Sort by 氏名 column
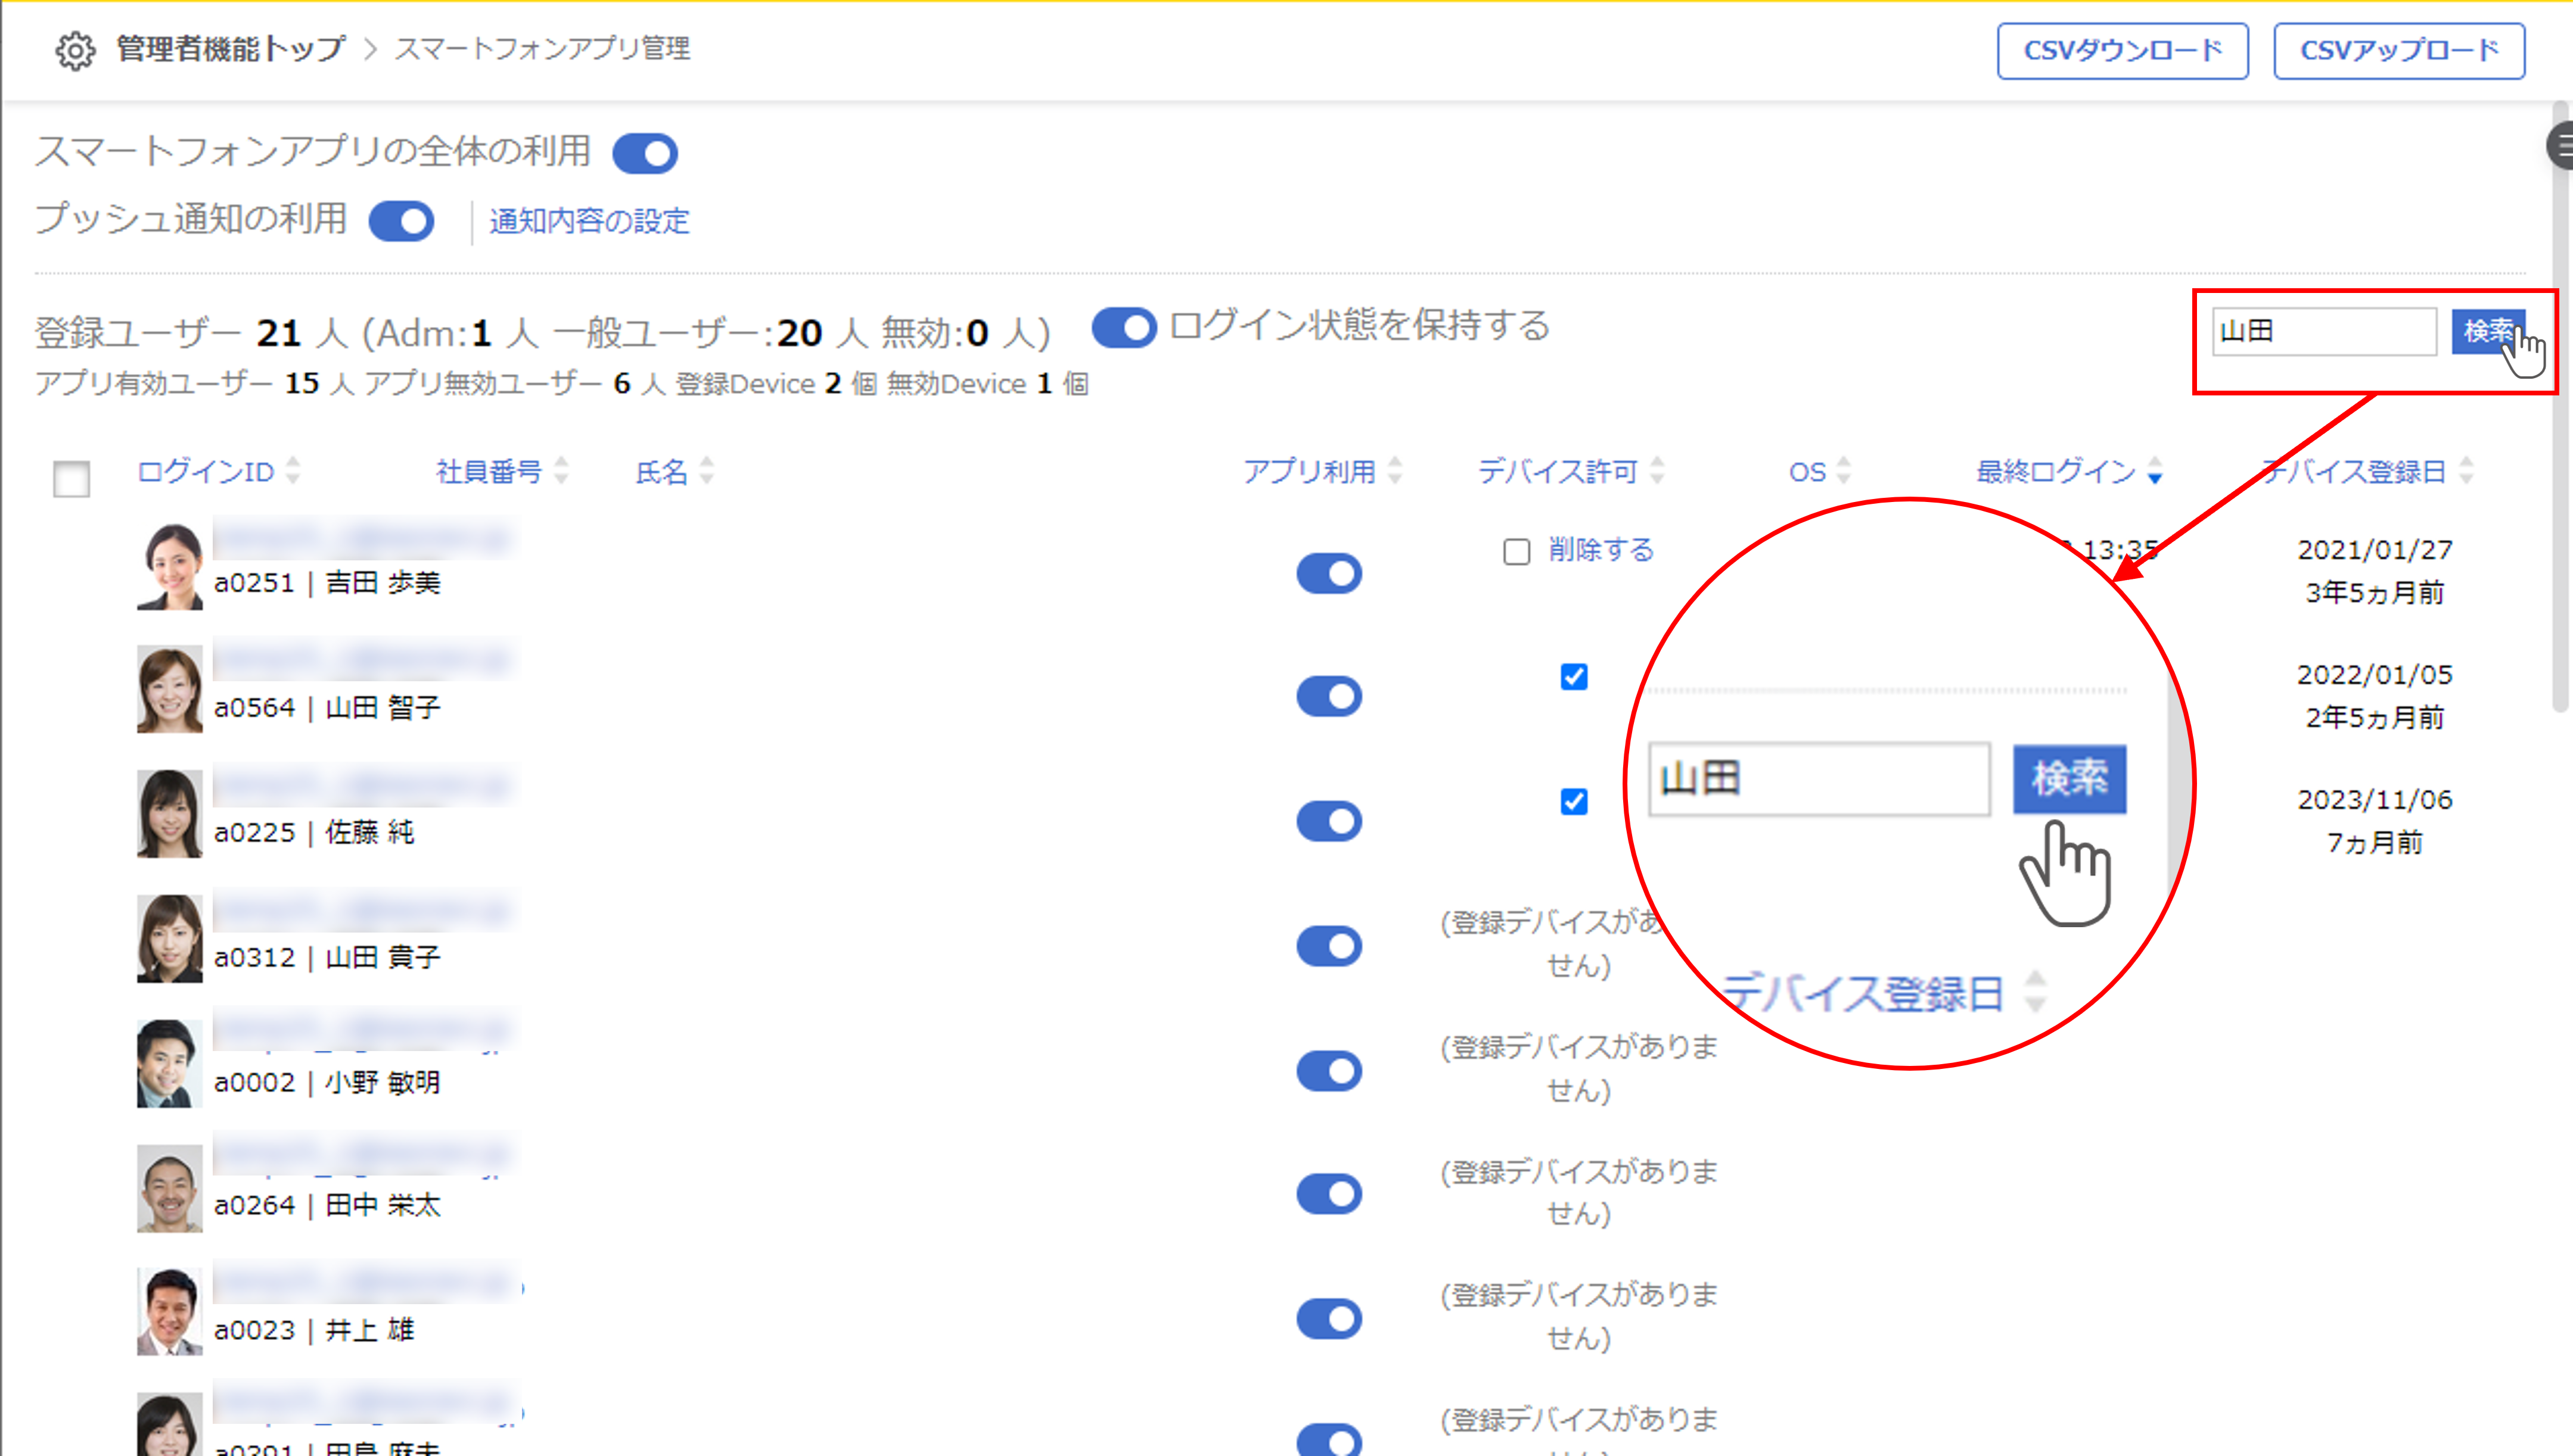 click(675, 471)
